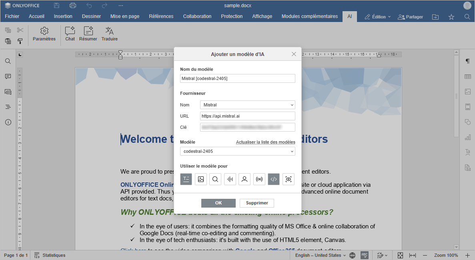Click the print icon in title bar
The width and height of the screenshot is (475, 260).
coord(72,6)
